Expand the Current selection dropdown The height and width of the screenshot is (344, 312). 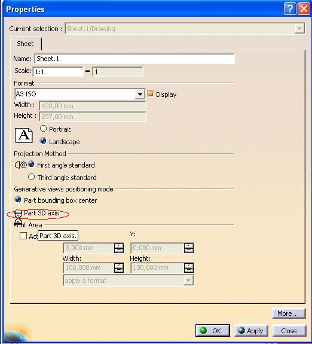(299, 29)
